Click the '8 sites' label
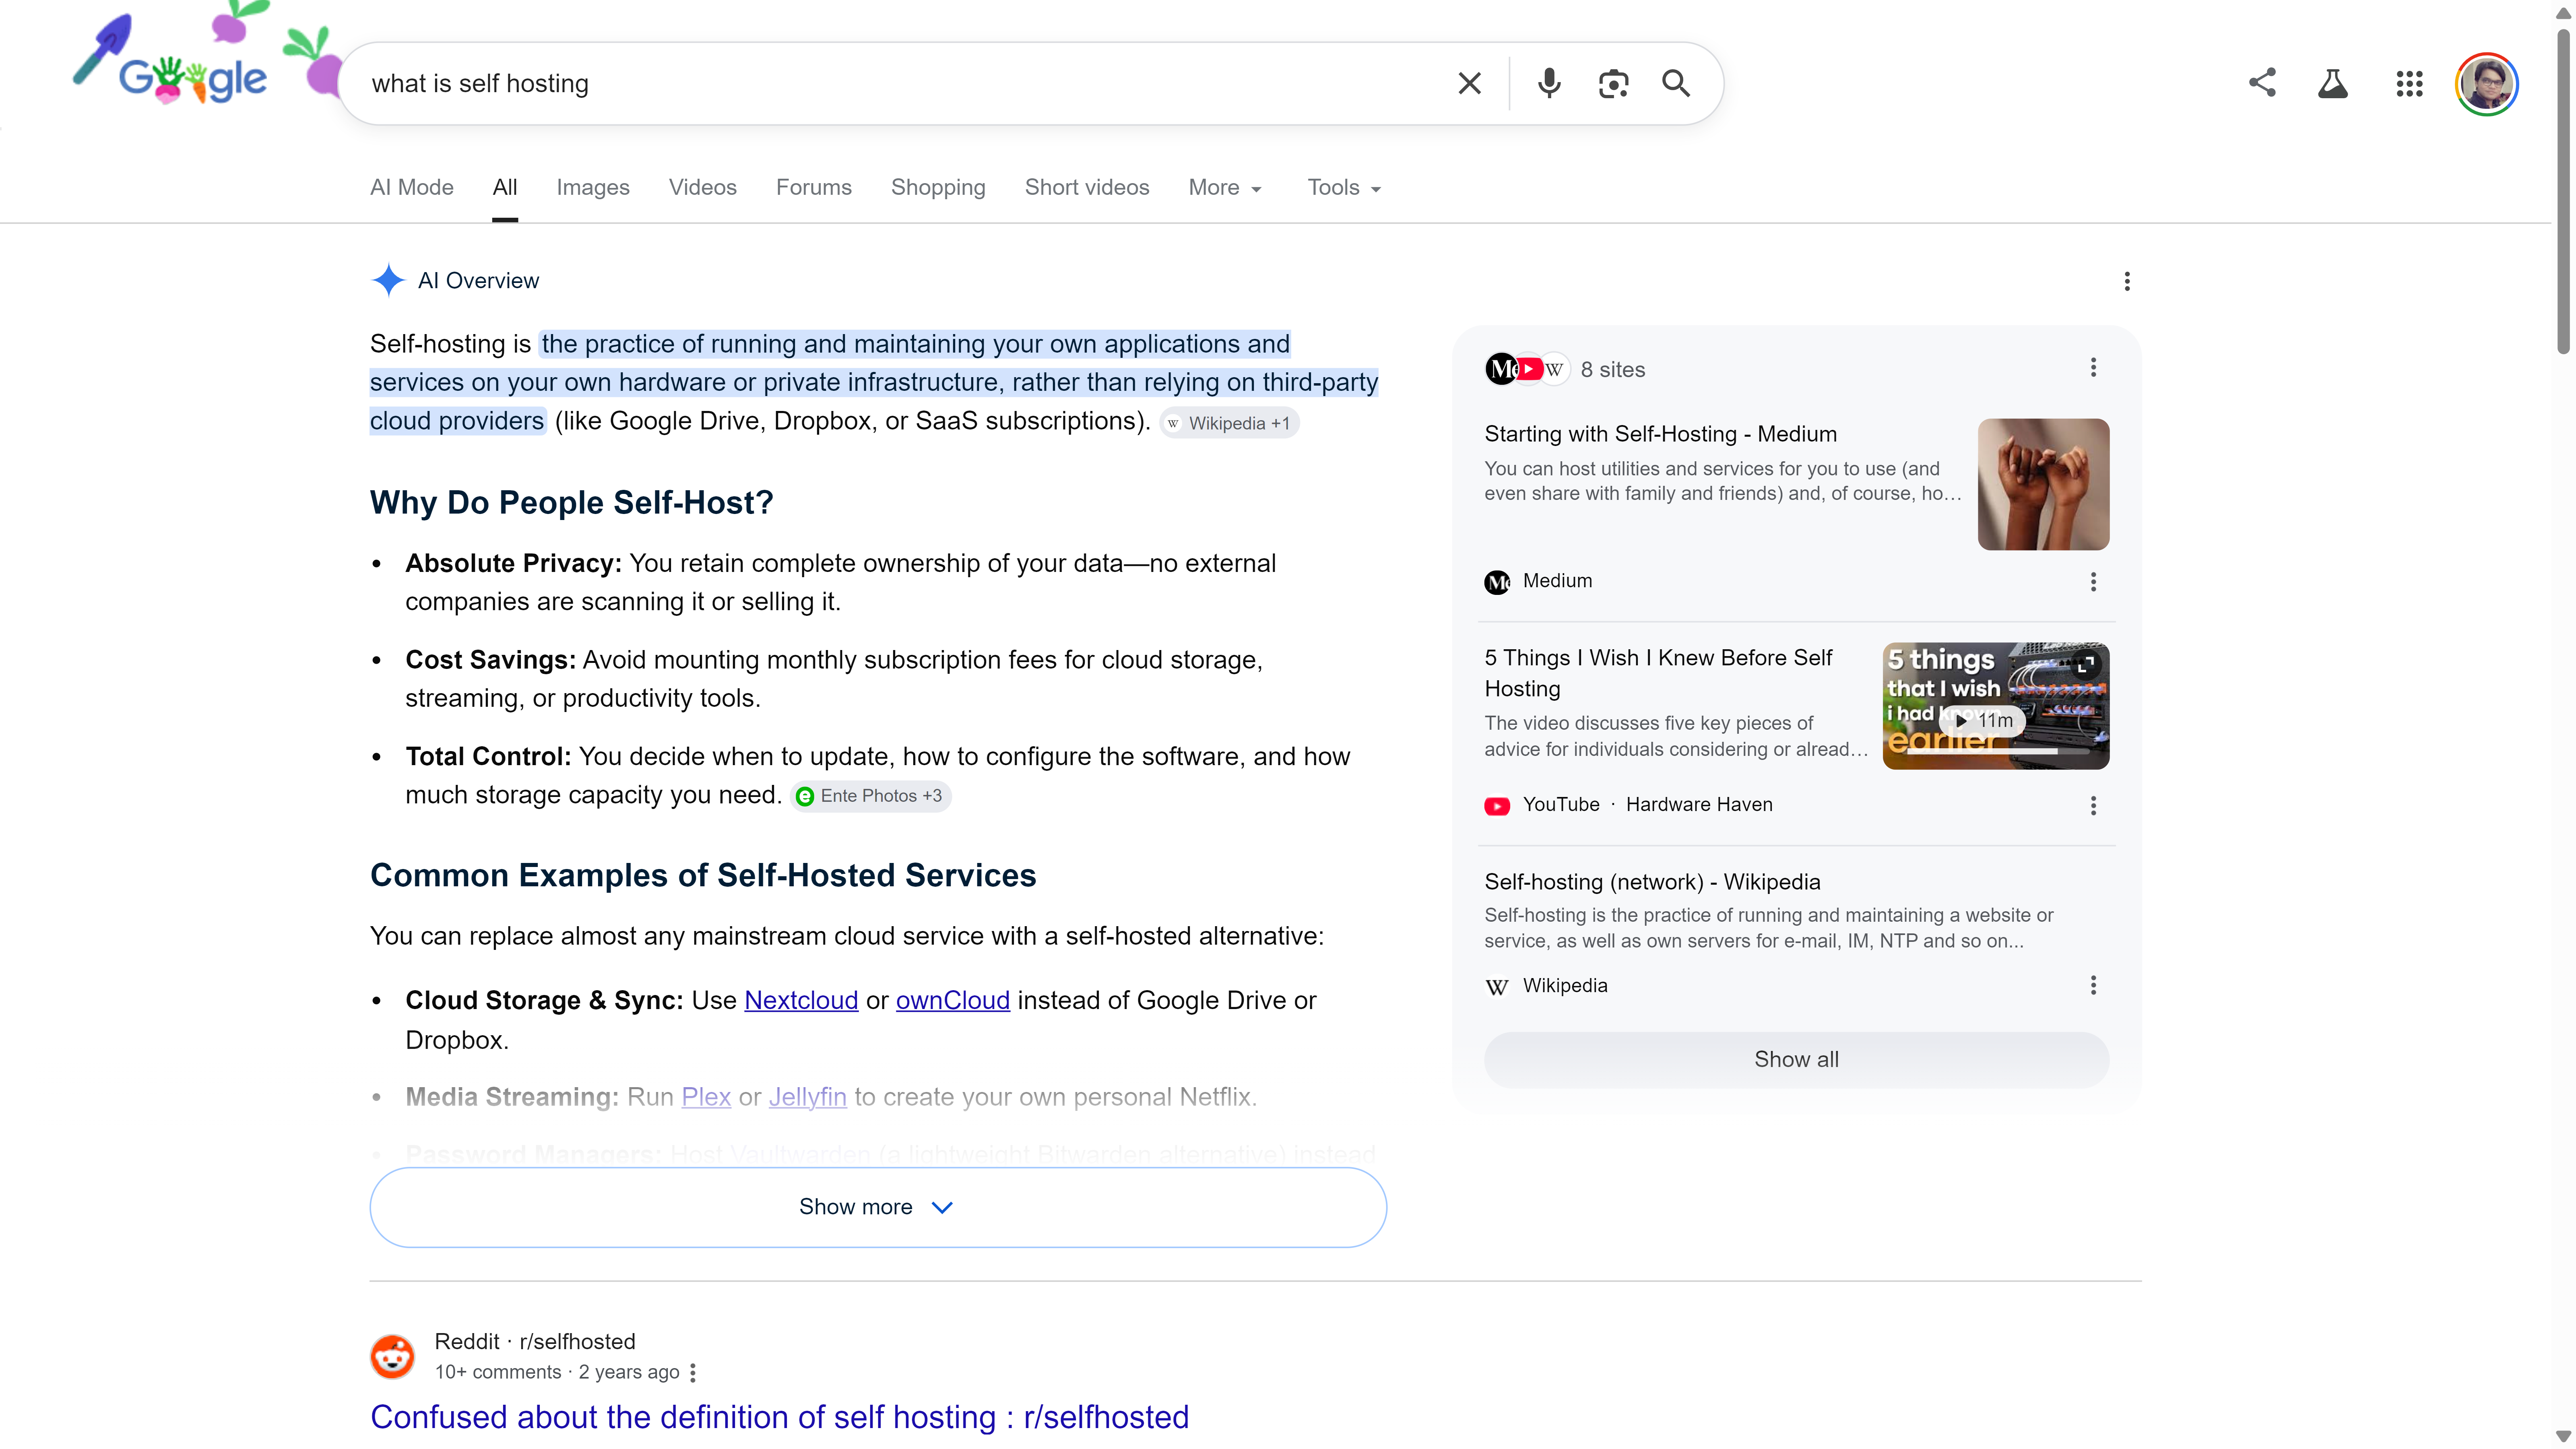The width and height of the screenshot is (2576, 1449). (1612, 369)
